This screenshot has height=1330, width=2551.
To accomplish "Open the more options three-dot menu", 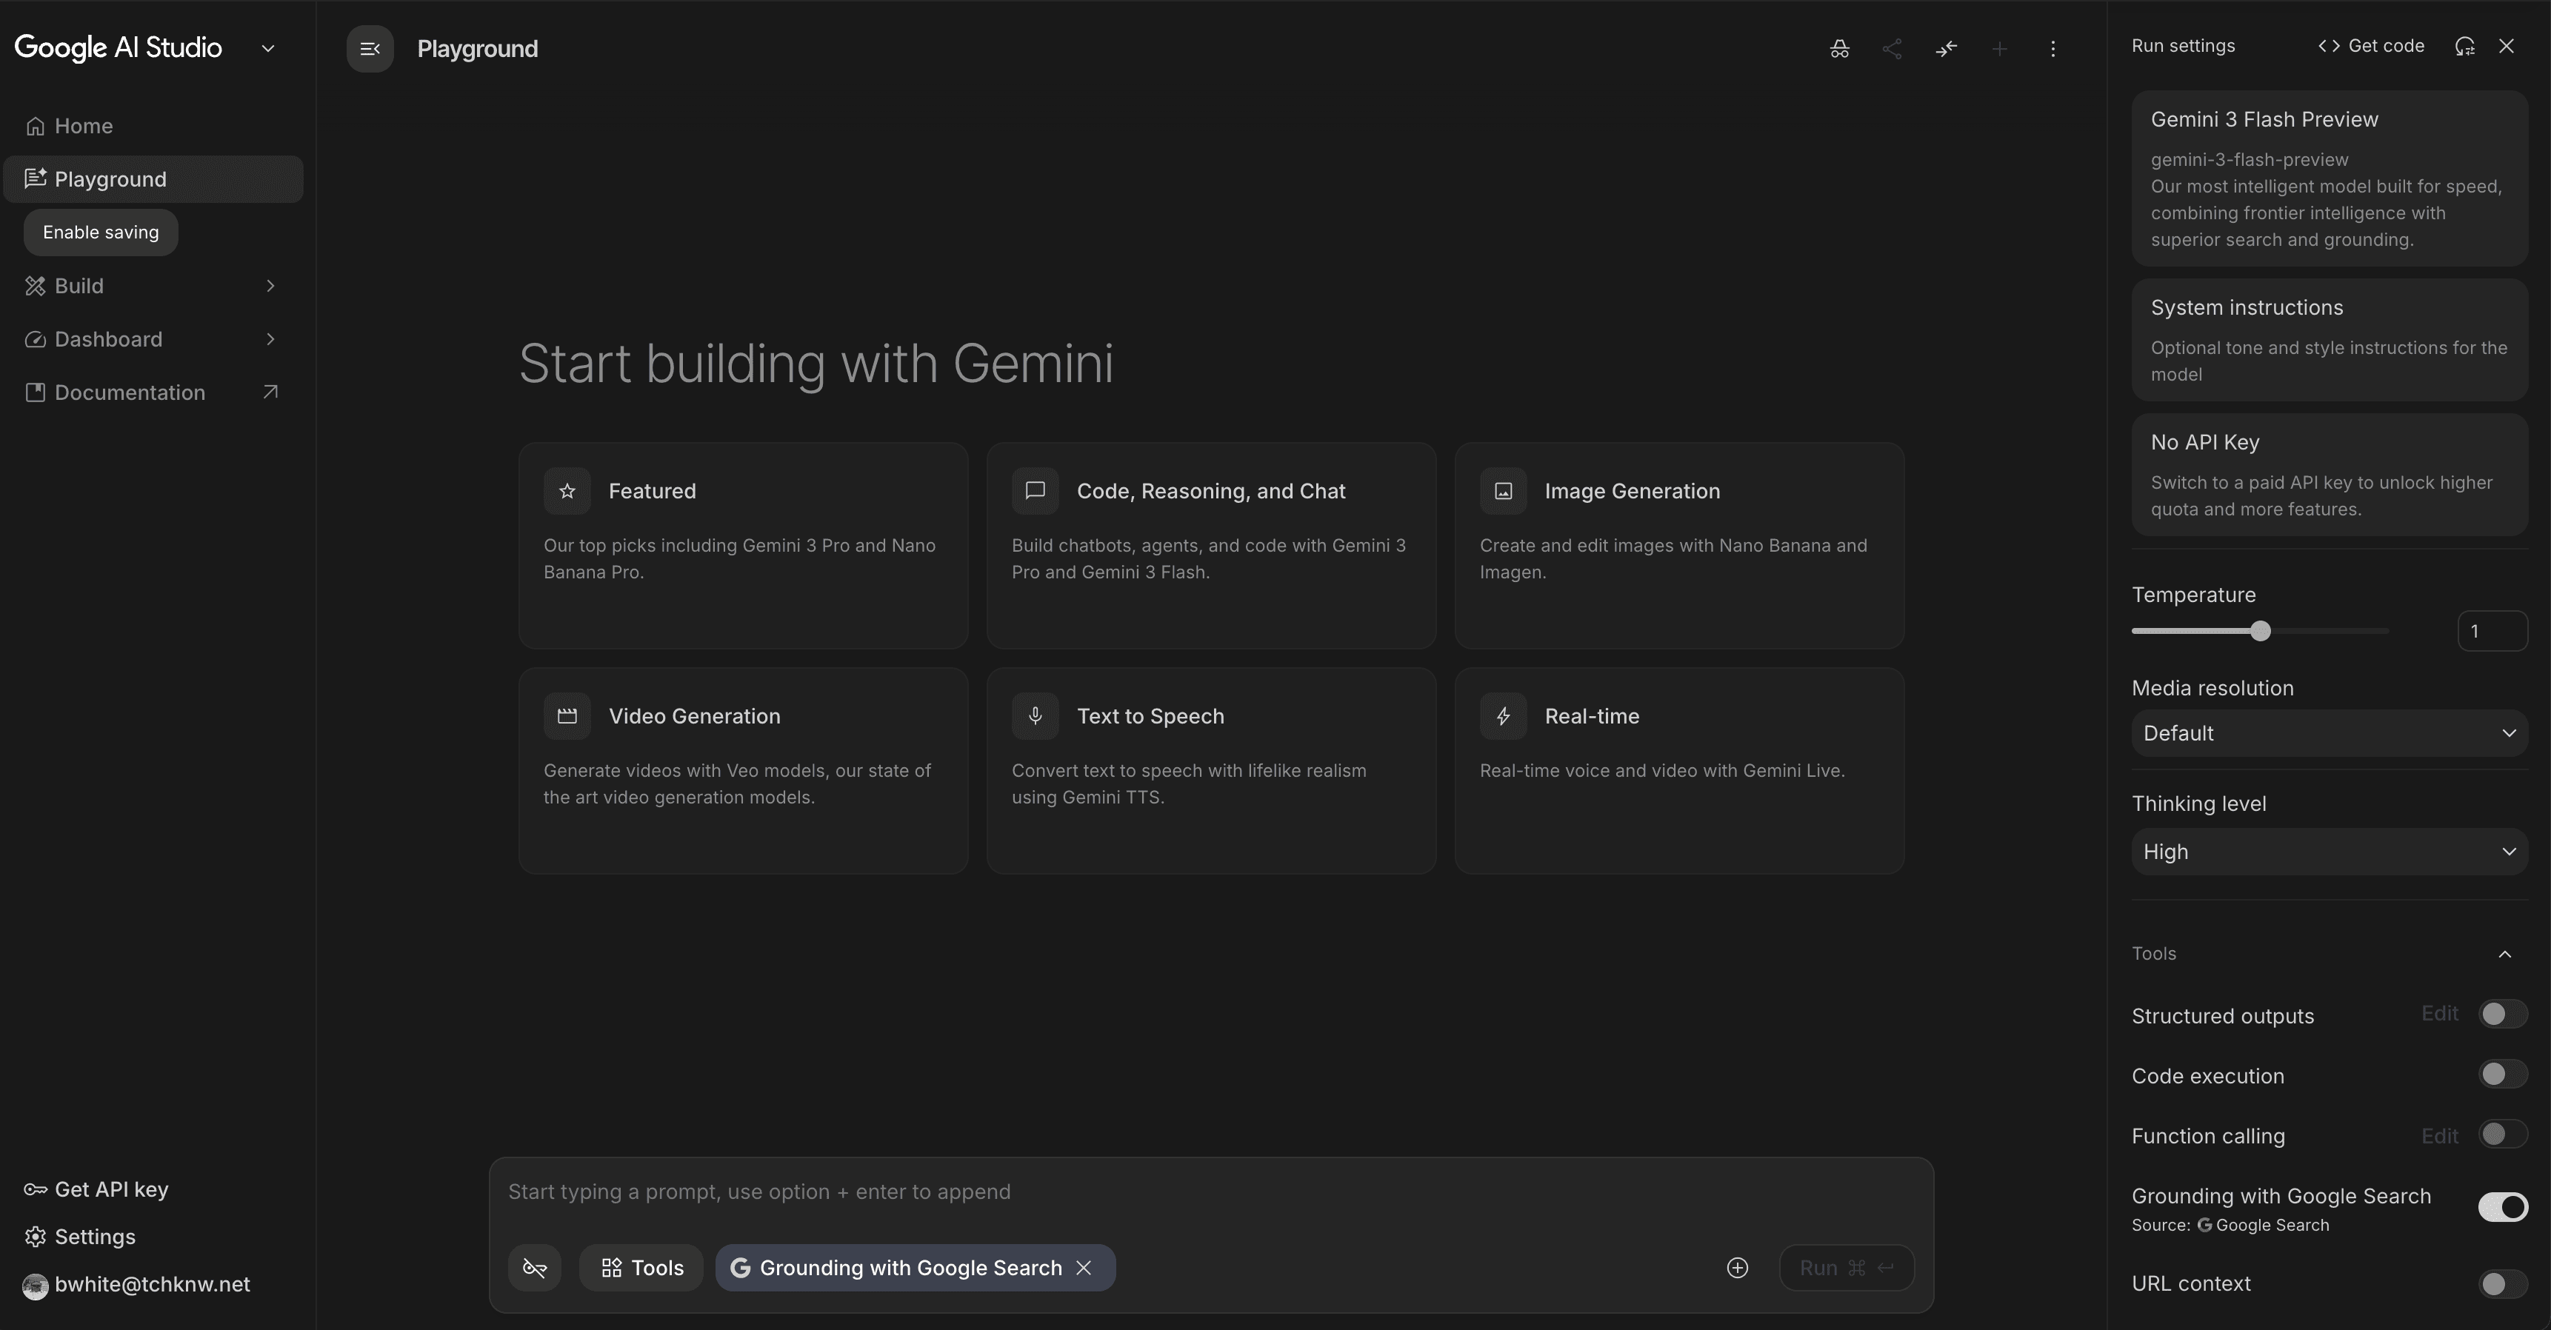I will [x=2053, y=47].
